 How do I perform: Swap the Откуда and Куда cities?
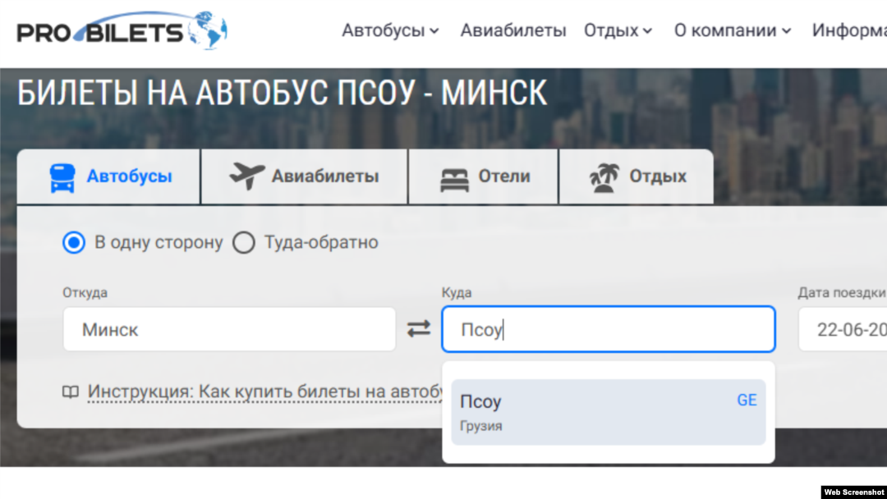[x=419, y=329]
